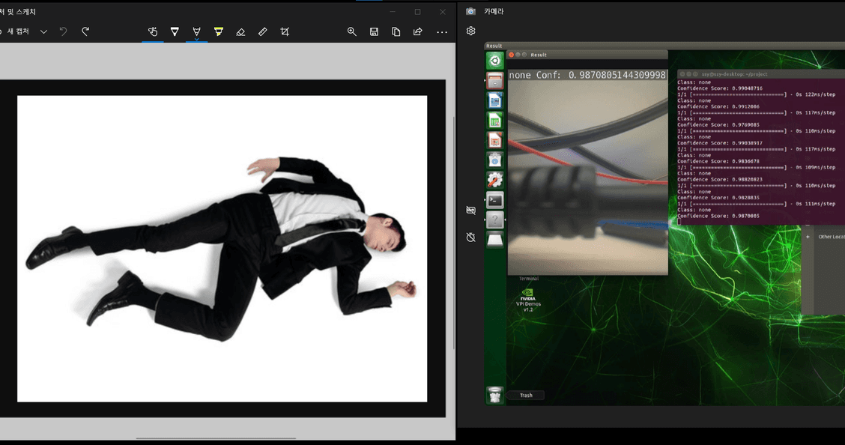This screenshot has width=845, height=445.
Task: Select the eraser tool
Action: tap(240, 31)
